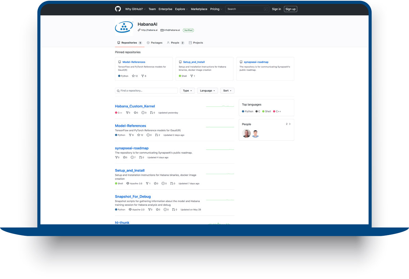This screenshot has height=279, width=409.
Task: Click star icon in Habana_Custom_Kernel row
Action: click(135, 113)
